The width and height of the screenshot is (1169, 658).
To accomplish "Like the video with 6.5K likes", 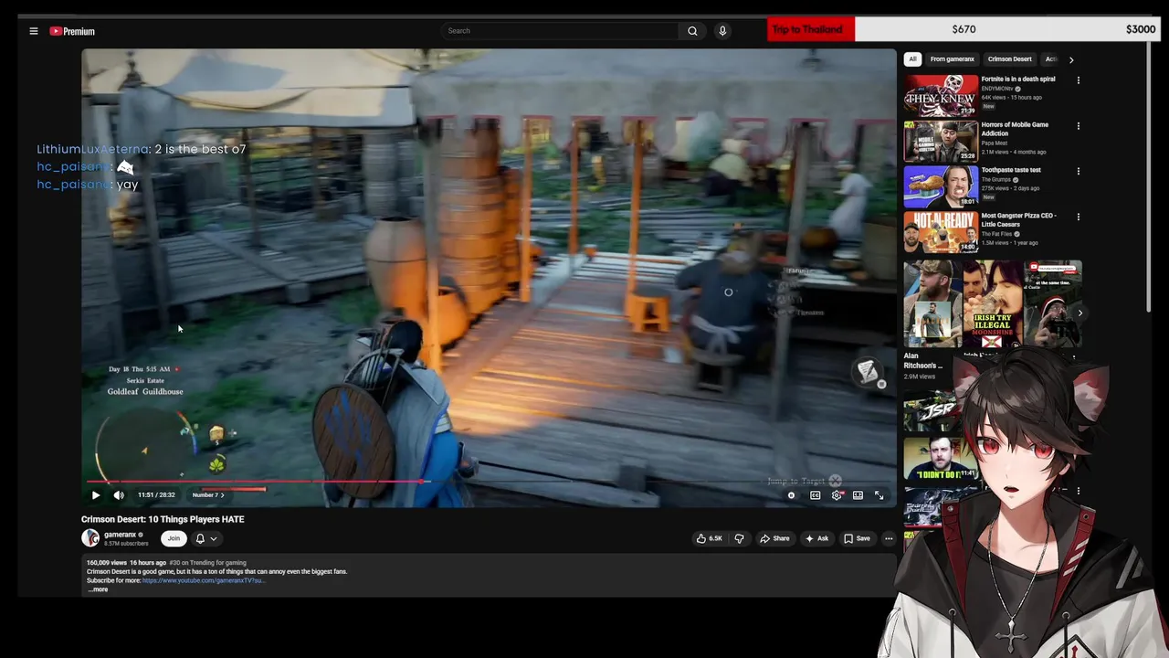I will tap(710, 538).
